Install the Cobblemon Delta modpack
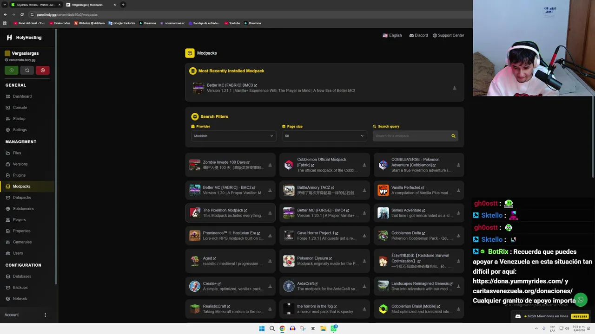 click(x=458, y=236)
